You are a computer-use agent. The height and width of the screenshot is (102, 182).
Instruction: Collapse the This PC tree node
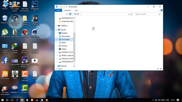pos(56,30)
